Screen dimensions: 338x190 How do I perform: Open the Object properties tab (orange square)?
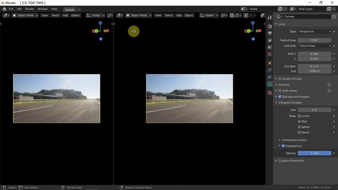click(x=270, y=63)
